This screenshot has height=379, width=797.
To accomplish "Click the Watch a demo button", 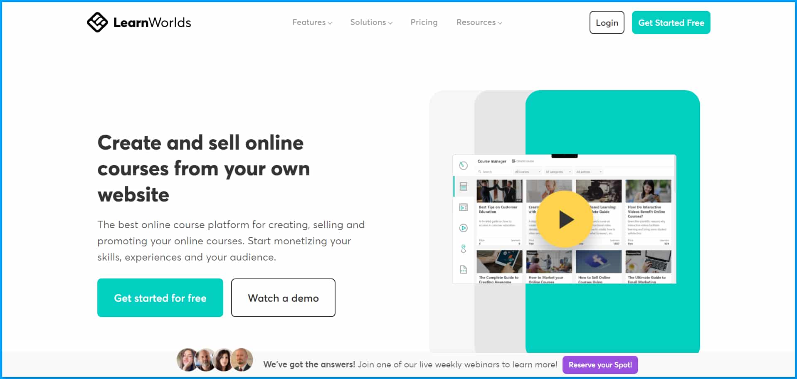I will pyautogui.click(x=283, y=298).
